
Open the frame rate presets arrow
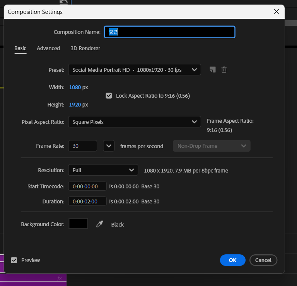click(x=109, y=146)
